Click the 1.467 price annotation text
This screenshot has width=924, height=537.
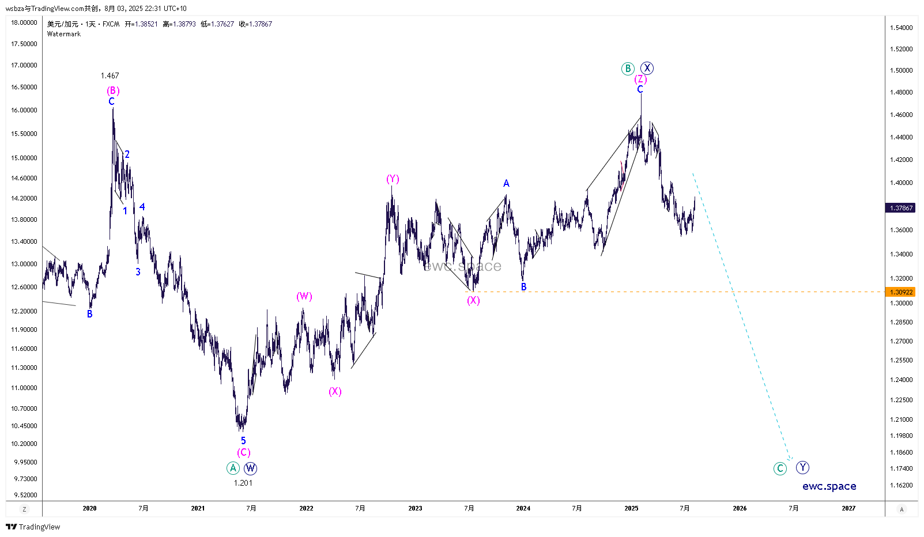[110, 75]
